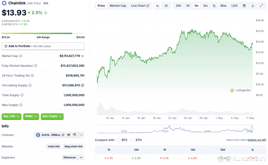The height and width of the screenshot is (165, 268).
Task: Click Add to Portfolio button
Action: pos(43,46)
